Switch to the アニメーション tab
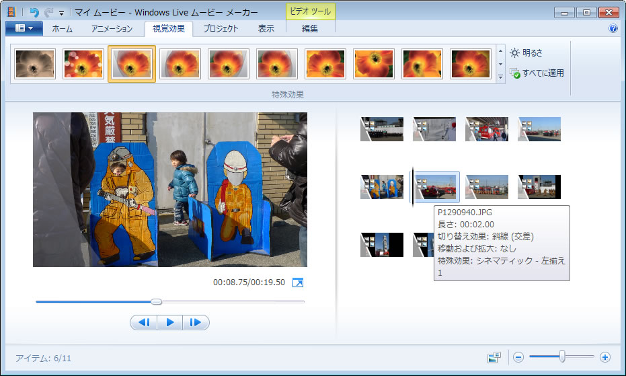The width and height of the screenshot is (626, 376). [112, 29]
